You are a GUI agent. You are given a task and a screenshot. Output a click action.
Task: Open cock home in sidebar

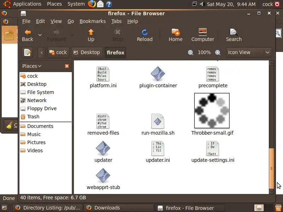tap(46, 76)
